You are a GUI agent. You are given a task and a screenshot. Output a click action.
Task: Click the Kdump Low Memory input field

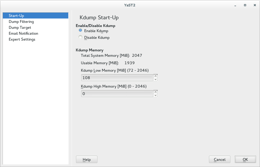[117, 78]
